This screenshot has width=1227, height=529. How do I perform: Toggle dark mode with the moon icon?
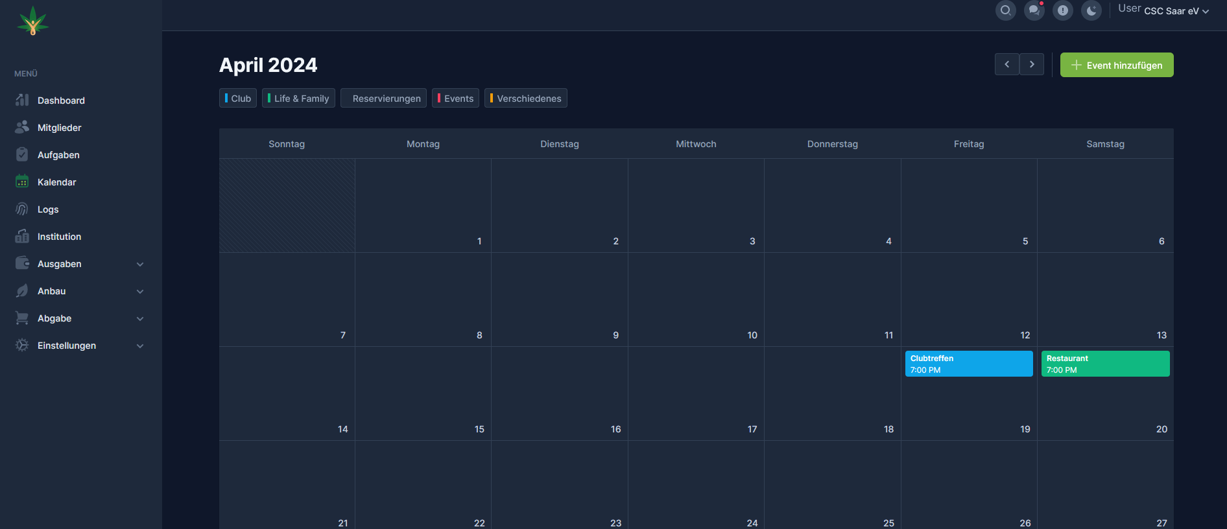click(x=1091, y=10)
